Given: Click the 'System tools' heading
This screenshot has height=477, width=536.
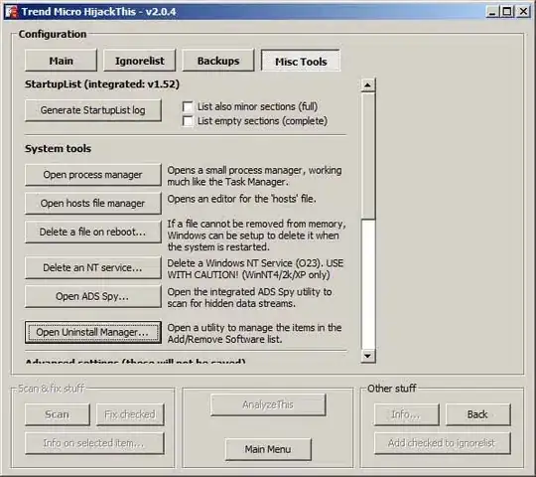Looking at the screenshot, I should point(58,148).
